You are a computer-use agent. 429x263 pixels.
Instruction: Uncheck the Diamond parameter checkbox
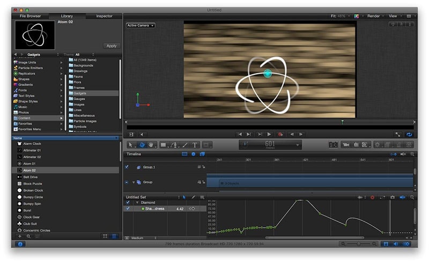127,203
